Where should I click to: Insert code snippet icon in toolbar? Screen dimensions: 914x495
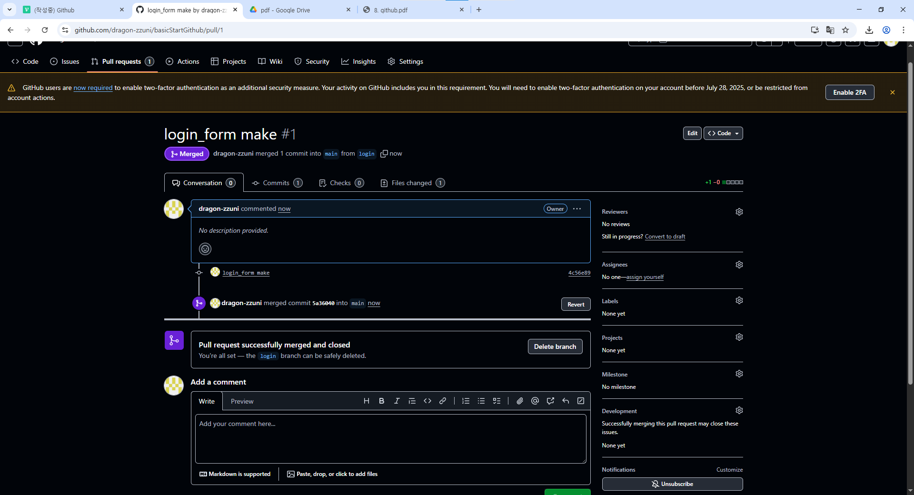coord(427,401)
